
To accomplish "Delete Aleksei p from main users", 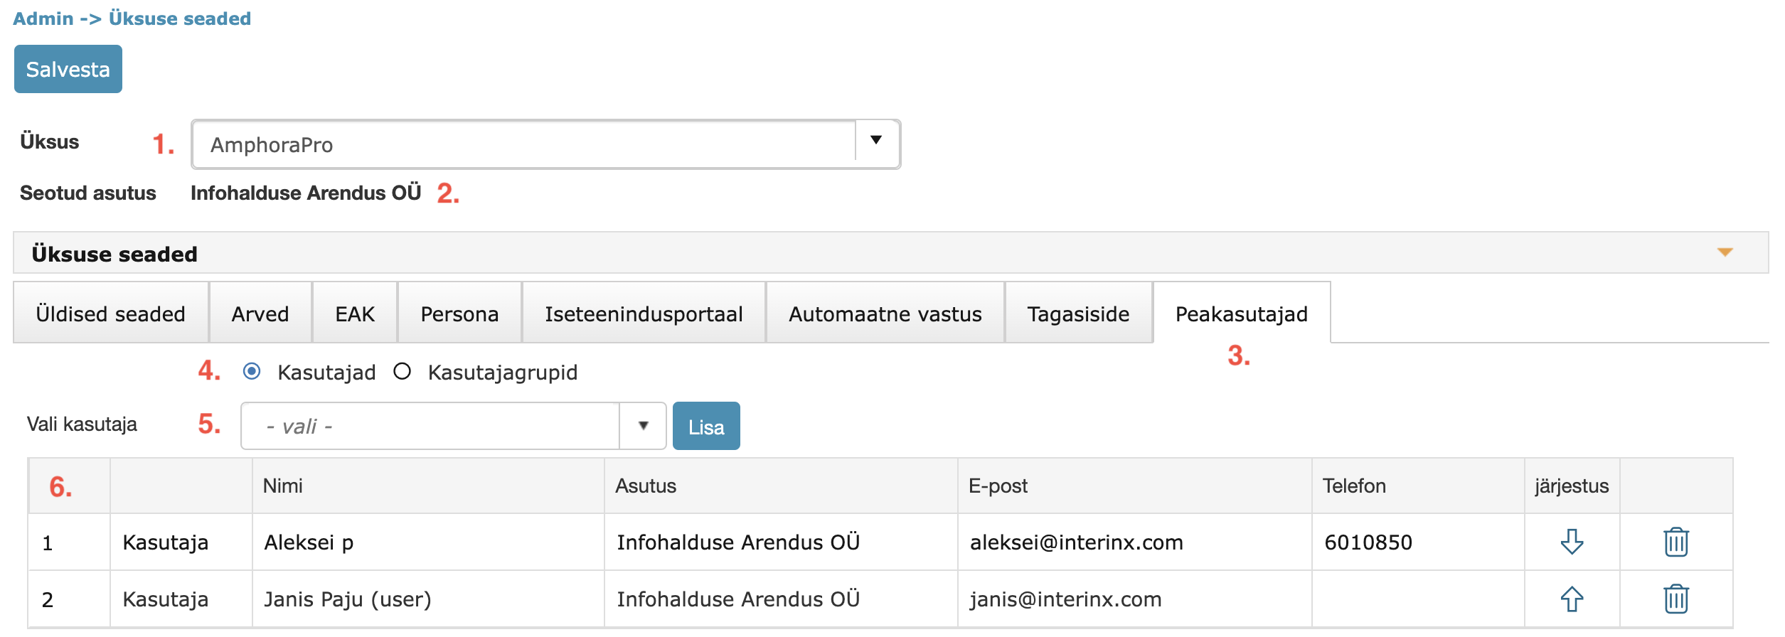I will [x=1676, y=542].
